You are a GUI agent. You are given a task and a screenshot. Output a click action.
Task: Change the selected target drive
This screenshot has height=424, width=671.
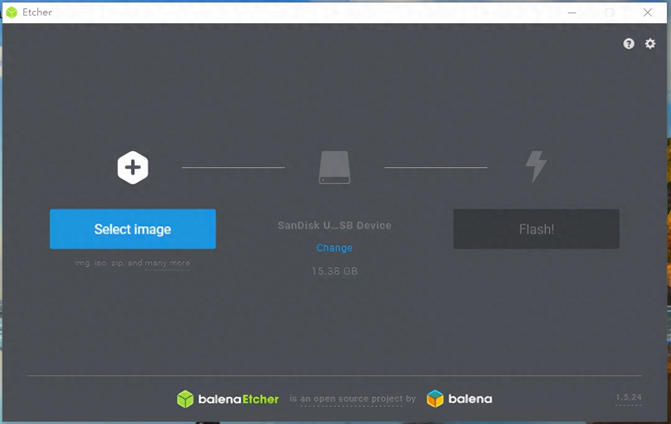[x=335, y=248]
